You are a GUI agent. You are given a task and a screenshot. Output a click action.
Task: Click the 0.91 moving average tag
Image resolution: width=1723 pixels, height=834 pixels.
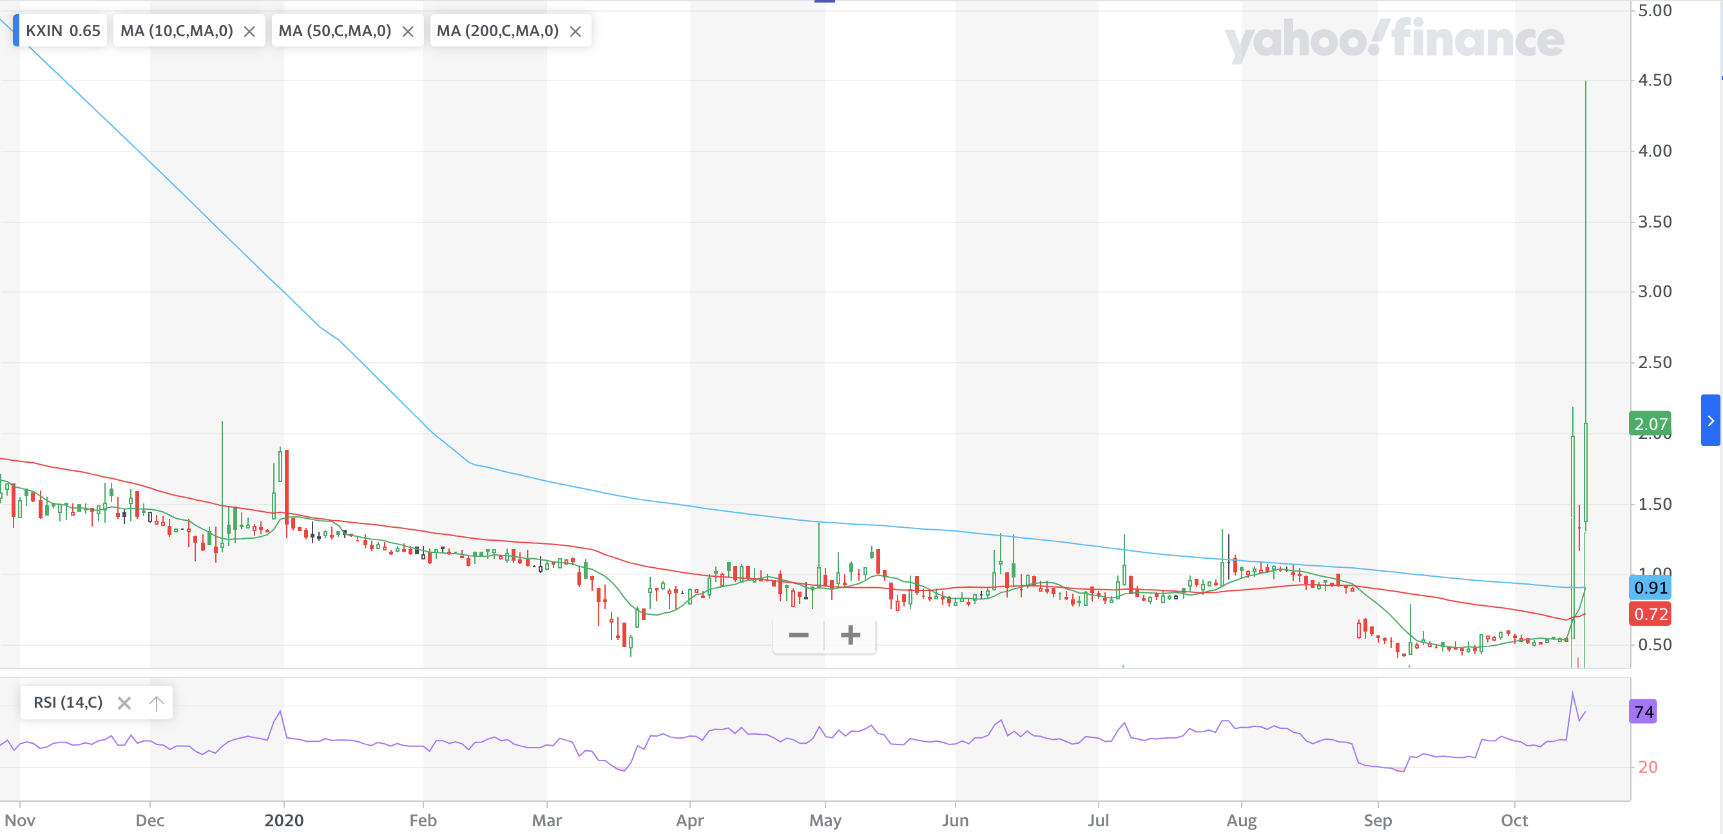point(1650,587)
